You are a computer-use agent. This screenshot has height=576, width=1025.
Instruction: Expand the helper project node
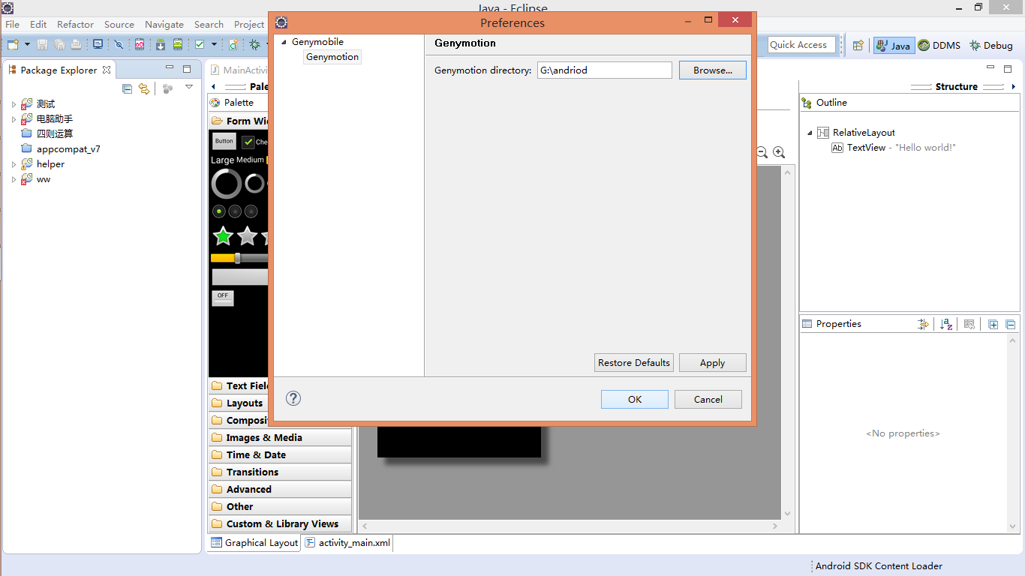pos(14,164)
